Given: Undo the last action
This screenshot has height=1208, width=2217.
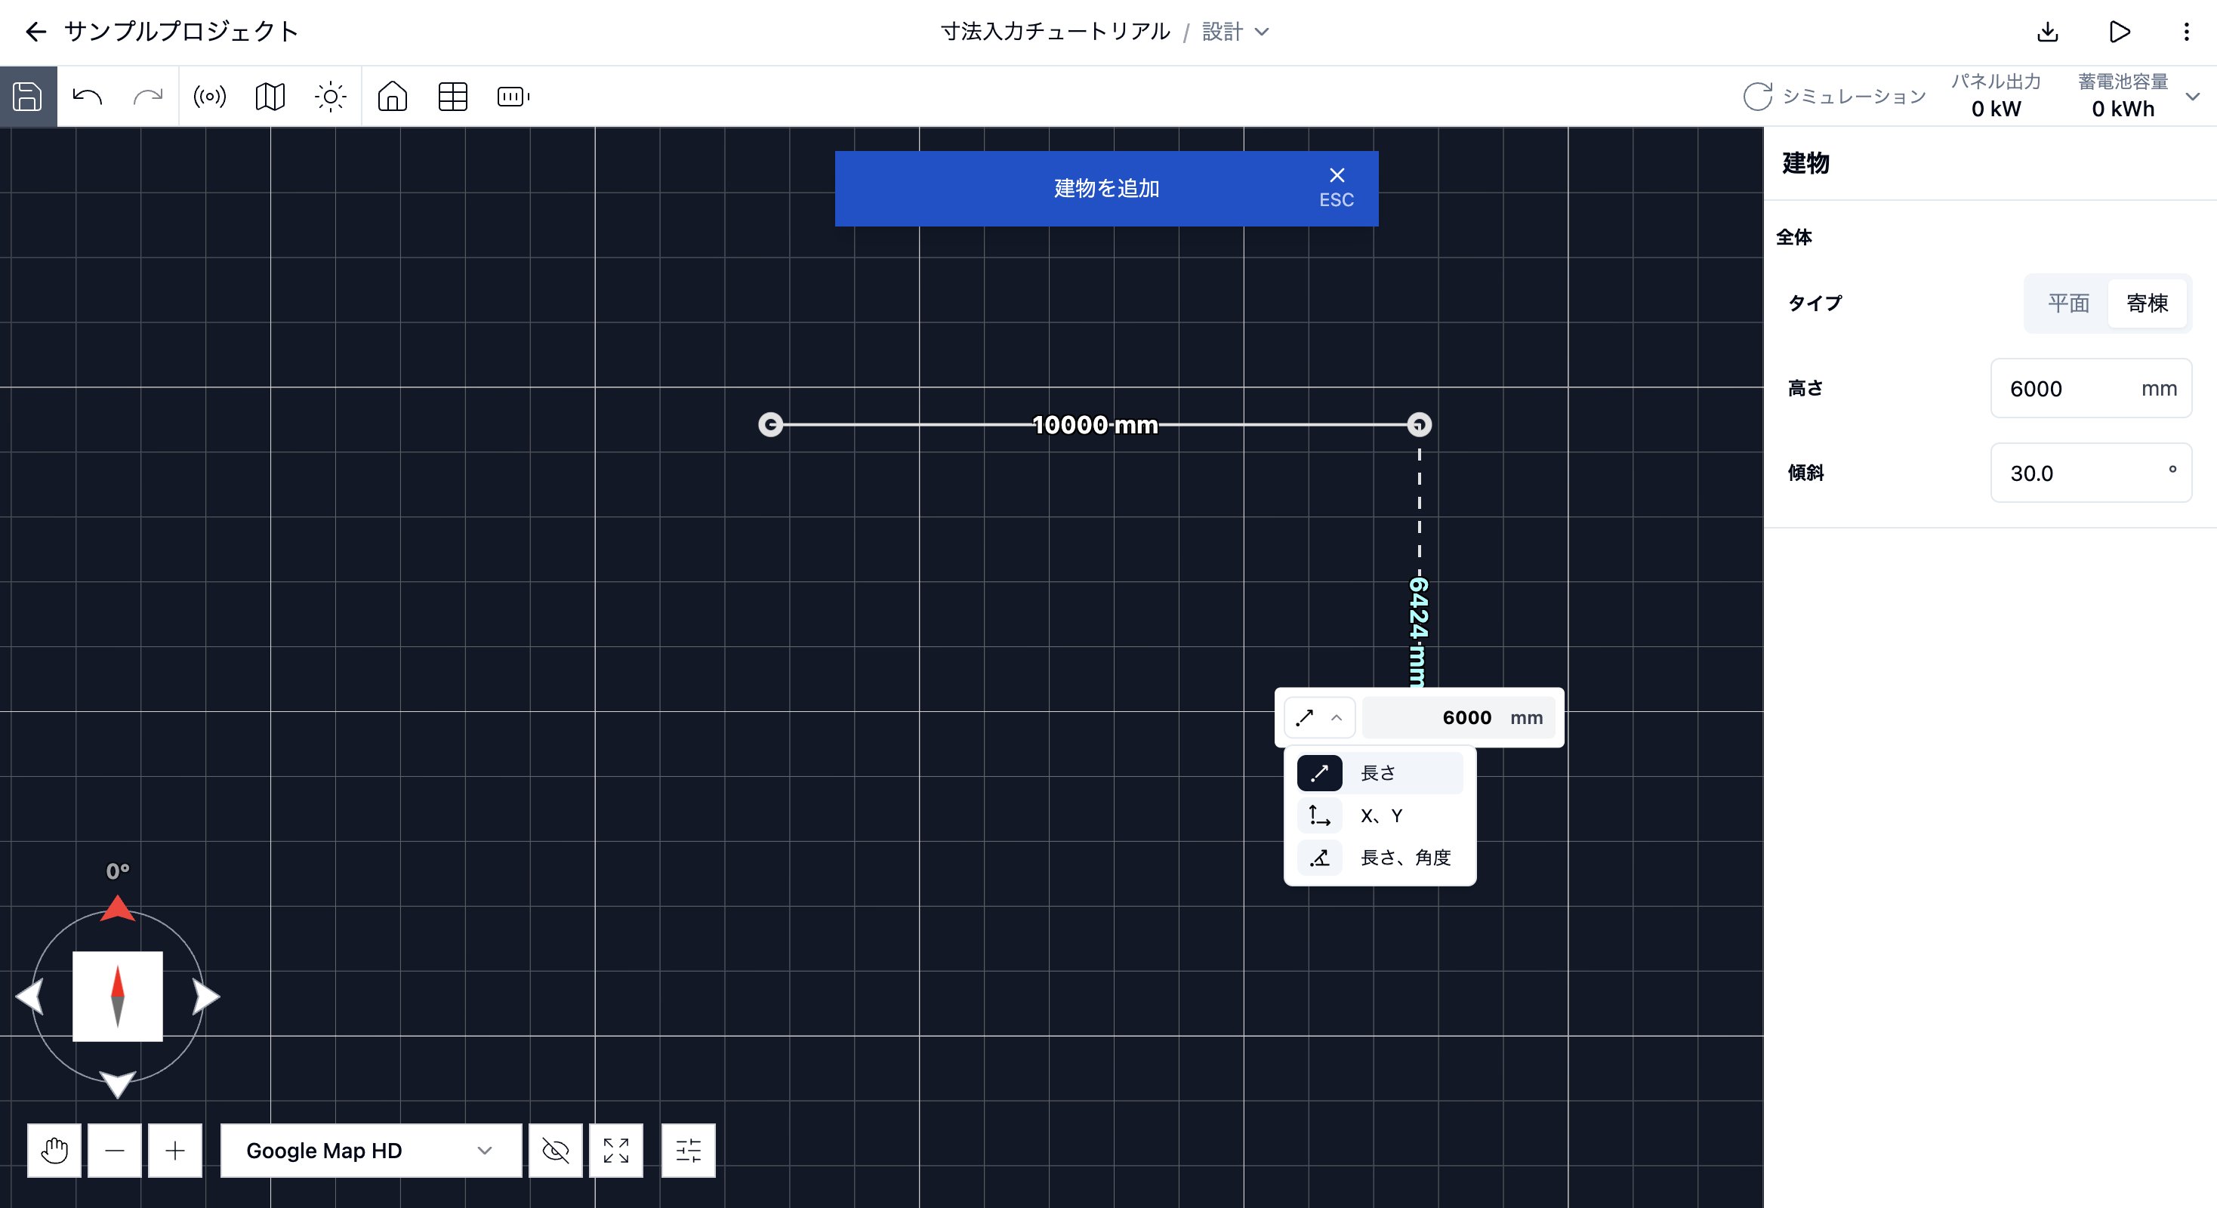Looking at the screenshot, I should (87, 97).
